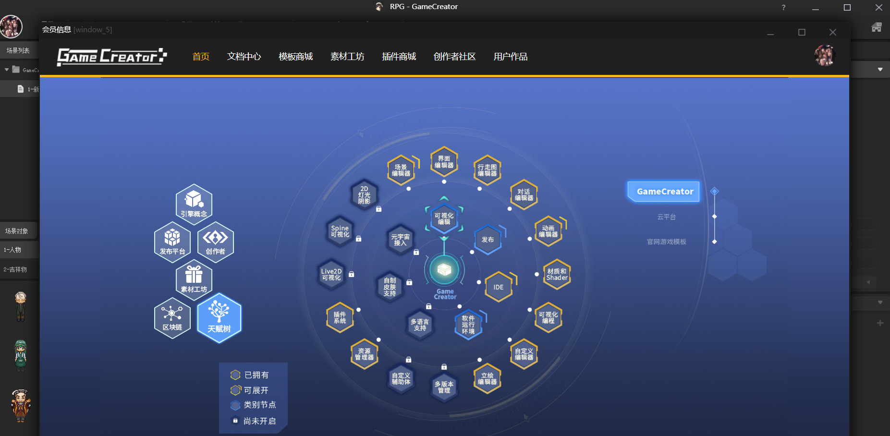The width and height of the screenshot is (890, 436).
Task: Open the 引擎概念 hexagon icon
Action: pyautogui.click(x=194, y=204)
